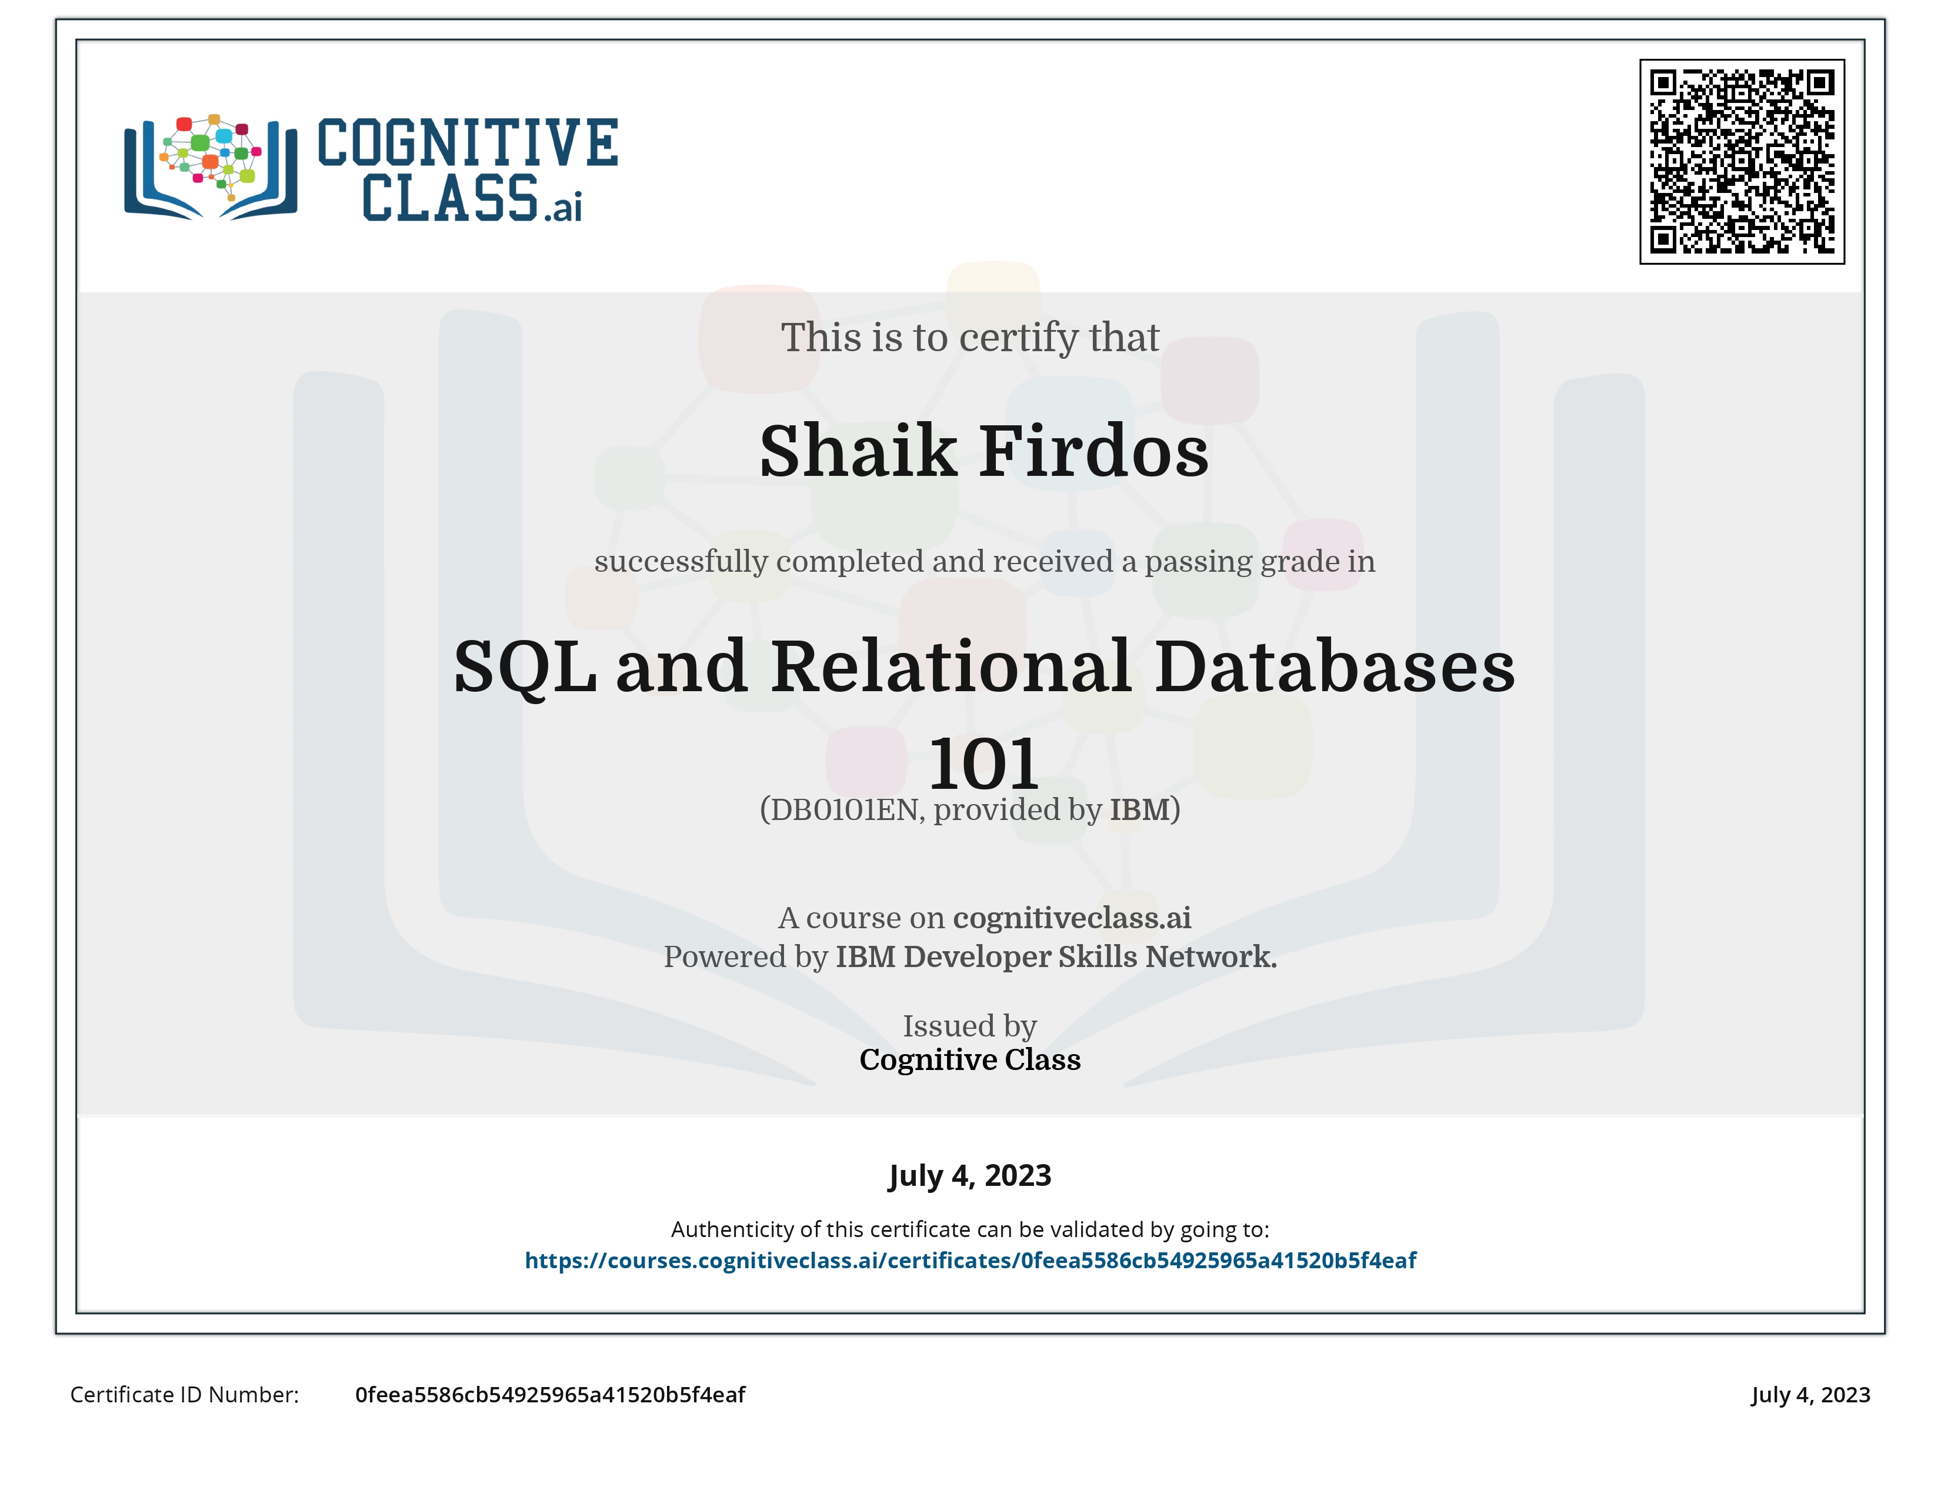Viewport: 1941px width, 1500px height.
Task: Click the COGNITIVE CLASS.ai wordmark
Action: click(468, 169)
